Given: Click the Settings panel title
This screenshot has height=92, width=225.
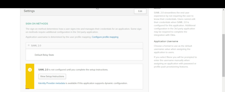Looking at the screenshot, I should 29,11.
